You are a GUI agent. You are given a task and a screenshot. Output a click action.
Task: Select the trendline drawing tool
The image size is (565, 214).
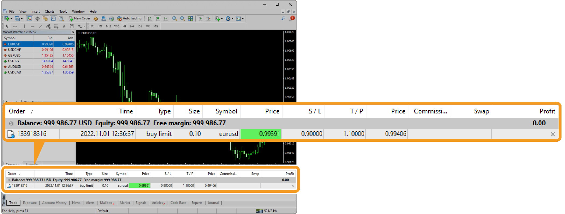click(x=40, y=26)
